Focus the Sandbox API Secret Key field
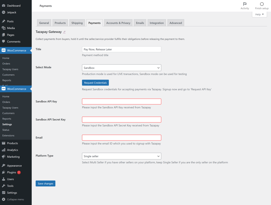271x205 pixels. point(121,119)
